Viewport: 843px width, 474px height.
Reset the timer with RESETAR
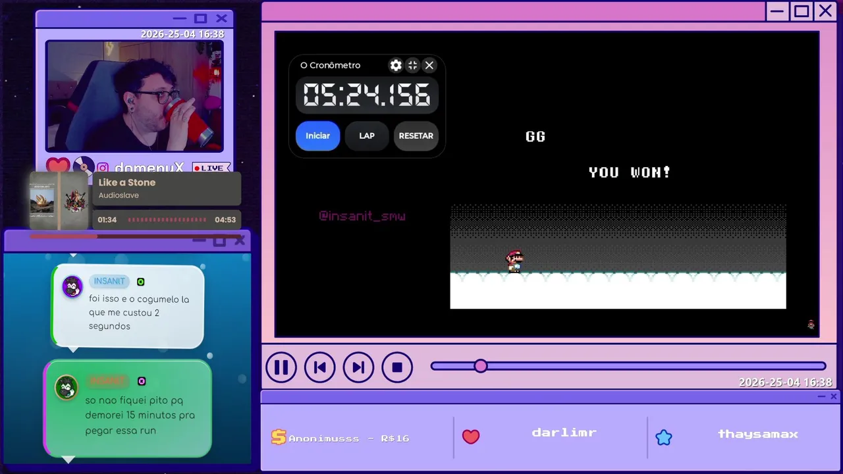[x=416, y=136]
